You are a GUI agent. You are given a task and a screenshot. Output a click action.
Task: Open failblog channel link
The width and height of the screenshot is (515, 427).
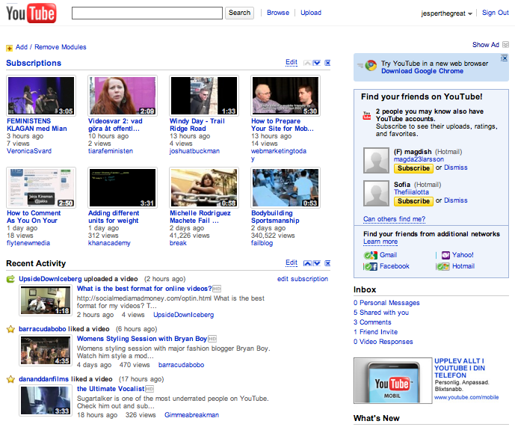pyautogui.click(x=262, y=243)
